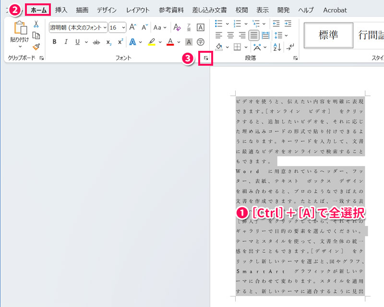Increase paragraph indent
The width and height of the screenshot is (384, 307).
[x=288, y=24]
